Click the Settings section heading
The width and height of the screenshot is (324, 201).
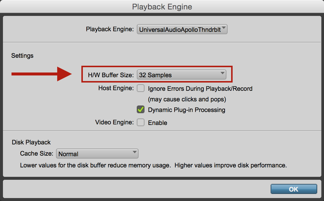(22, 55)
